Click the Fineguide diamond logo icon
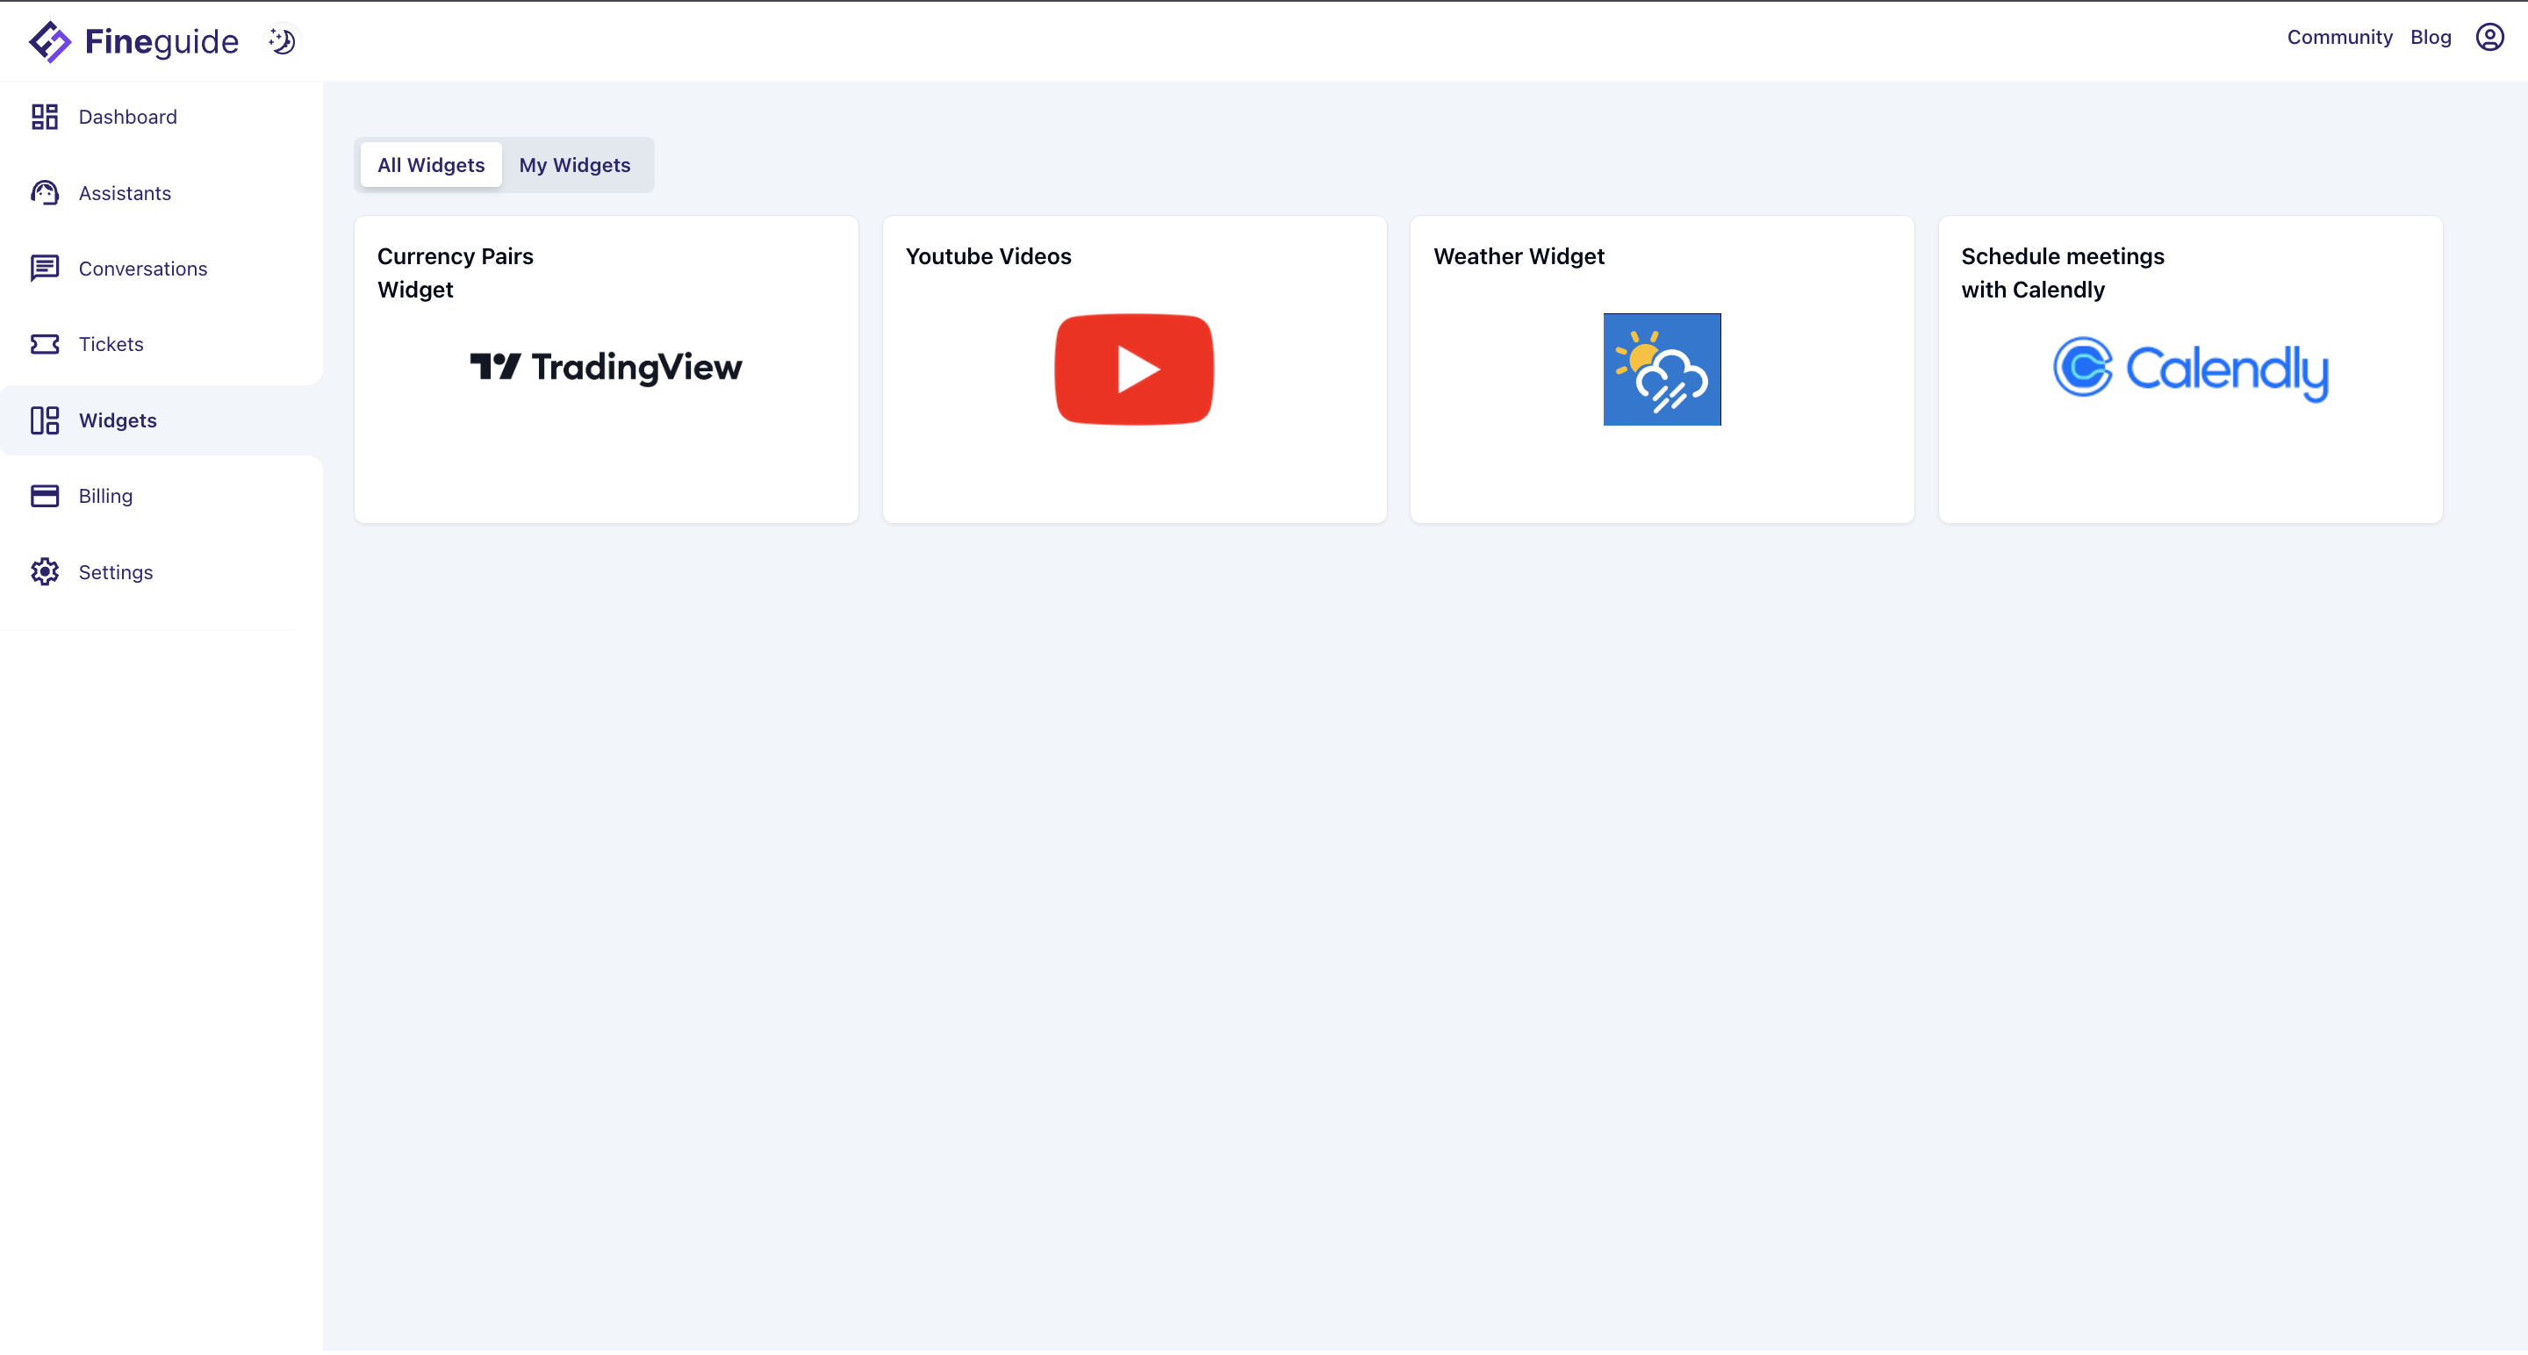Screen dimensions: 2528x1355 point(49,41)
